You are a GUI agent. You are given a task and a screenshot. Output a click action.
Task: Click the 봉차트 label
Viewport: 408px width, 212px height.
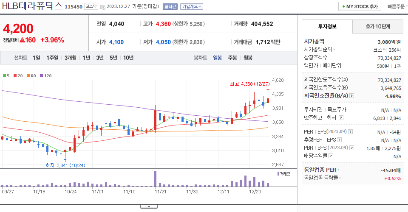click(x=200, y=58)
